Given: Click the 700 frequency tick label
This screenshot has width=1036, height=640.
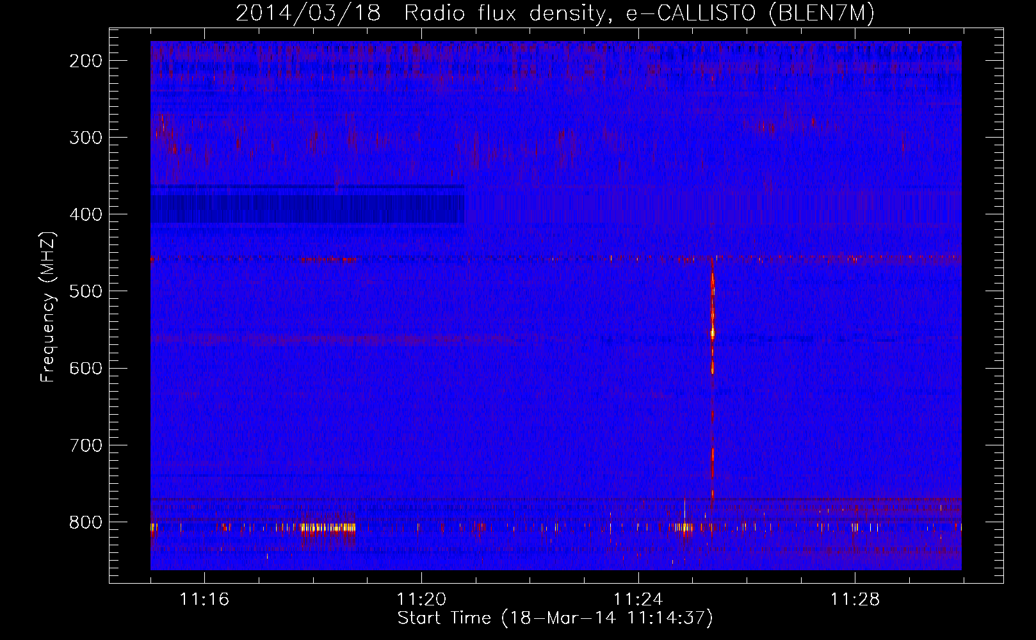Looking at the screenshot, I should tap(85, 445).
